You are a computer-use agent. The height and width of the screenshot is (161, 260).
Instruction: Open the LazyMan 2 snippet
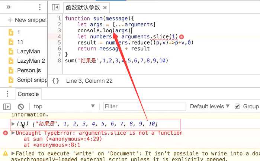pyautogui.click(x=31, y=61)
